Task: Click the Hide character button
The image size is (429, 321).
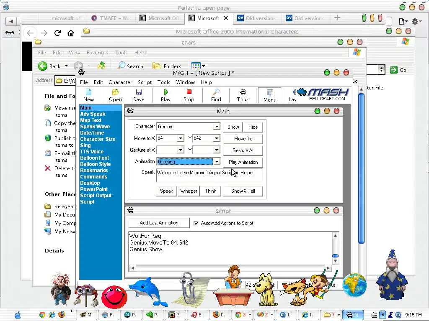Action: [x=253, y=127]
